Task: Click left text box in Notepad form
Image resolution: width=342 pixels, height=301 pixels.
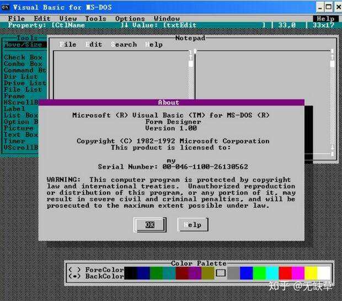Action: 121,75
